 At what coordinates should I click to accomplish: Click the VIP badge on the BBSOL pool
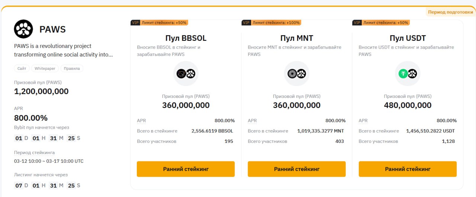coord(135,23)
